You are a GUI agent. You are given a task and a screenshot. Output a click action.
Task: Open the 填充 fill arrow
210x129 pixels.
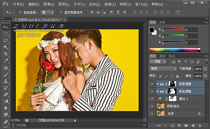click(205, 76)
